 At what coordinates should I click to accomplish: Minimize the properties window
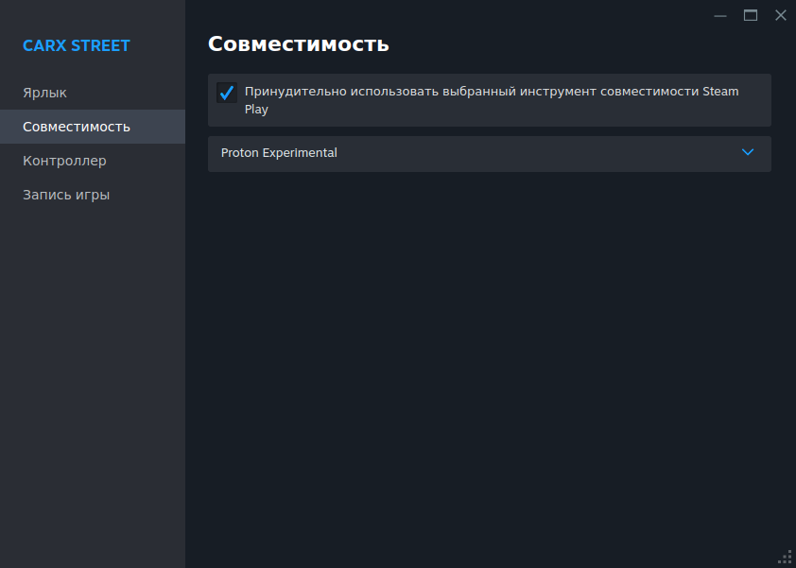pos(719,16)
